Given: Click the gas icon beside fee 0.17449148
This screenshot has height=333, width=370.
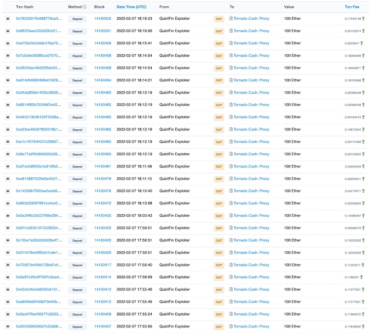Looking at the screenshot, I should pyautogui.click(x=363, y=19).
